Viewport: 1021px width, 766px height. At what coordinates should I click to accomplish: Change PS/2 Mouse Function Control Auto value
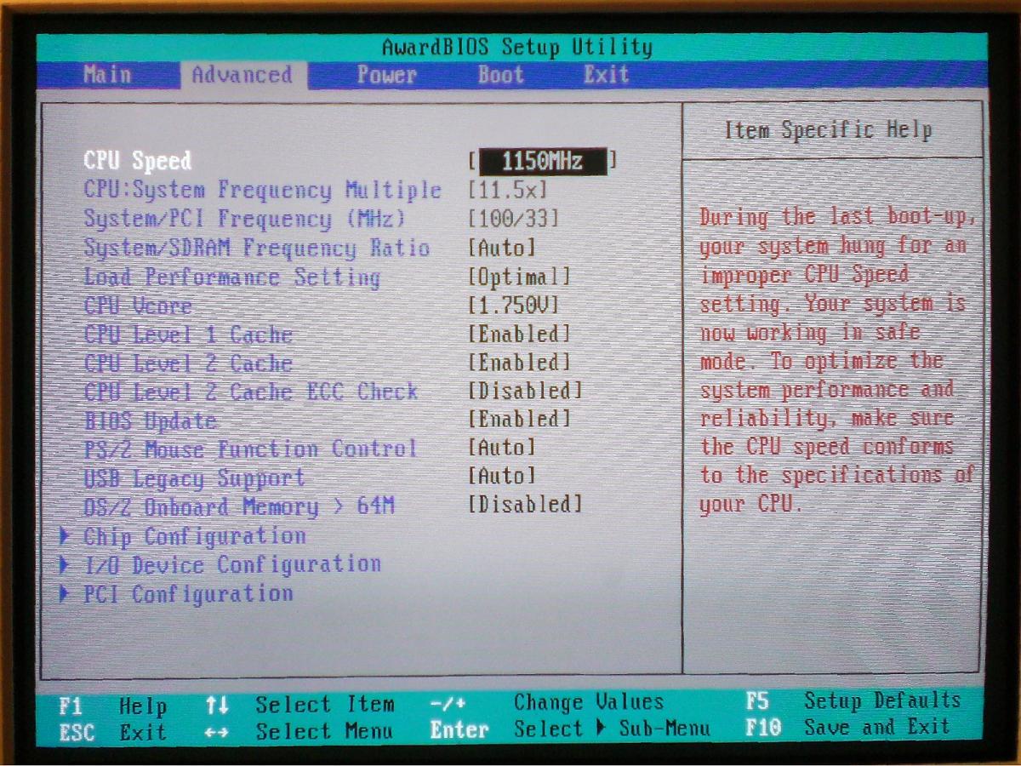pos(502,448)
